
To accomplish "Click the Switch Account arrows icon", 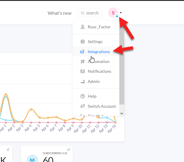I will (x=83, y=106).
